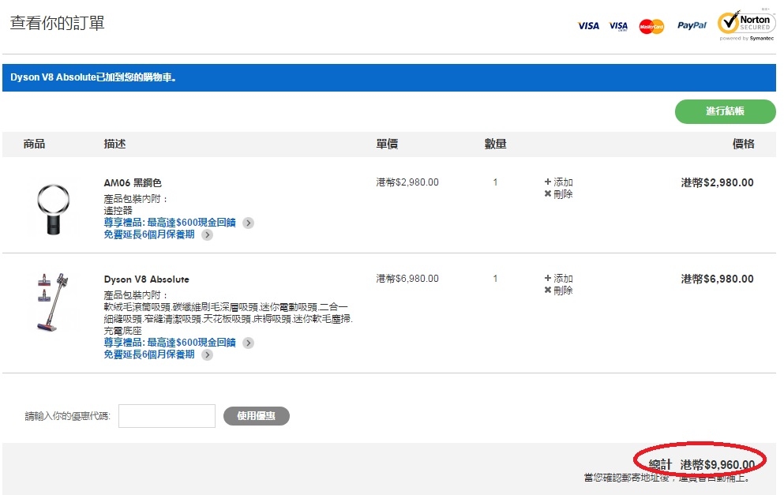784x495 pixels.
Task: Click the plus icon for Dyson V8 添加
Action: tap(547, 278)
